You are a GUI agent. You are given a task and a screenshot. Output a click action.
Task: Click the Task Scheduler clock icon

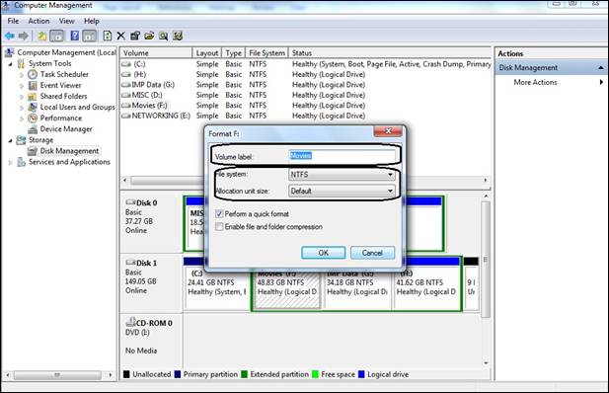tap(33, 74)
